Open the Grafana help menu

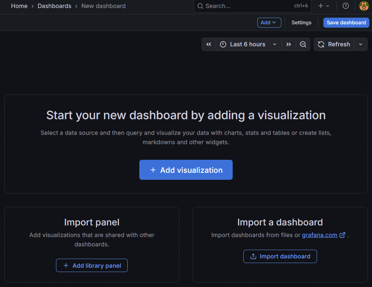pos(346,6)
